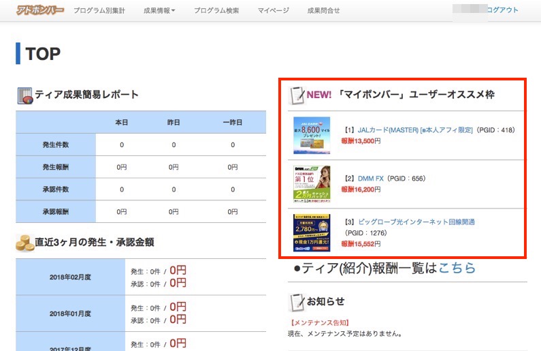
Task: Click the 2018年02月度 row label
Action: coord(70,277)
